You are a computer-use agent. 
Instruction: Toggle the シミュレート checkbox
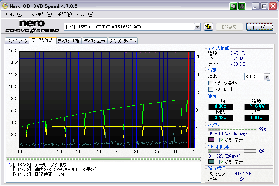coord(211,89)
